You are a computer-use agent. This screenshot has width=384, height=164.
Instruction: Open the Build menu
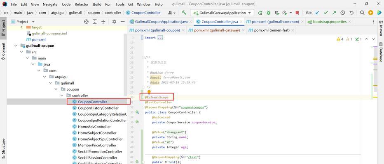(x=97, y=4)
